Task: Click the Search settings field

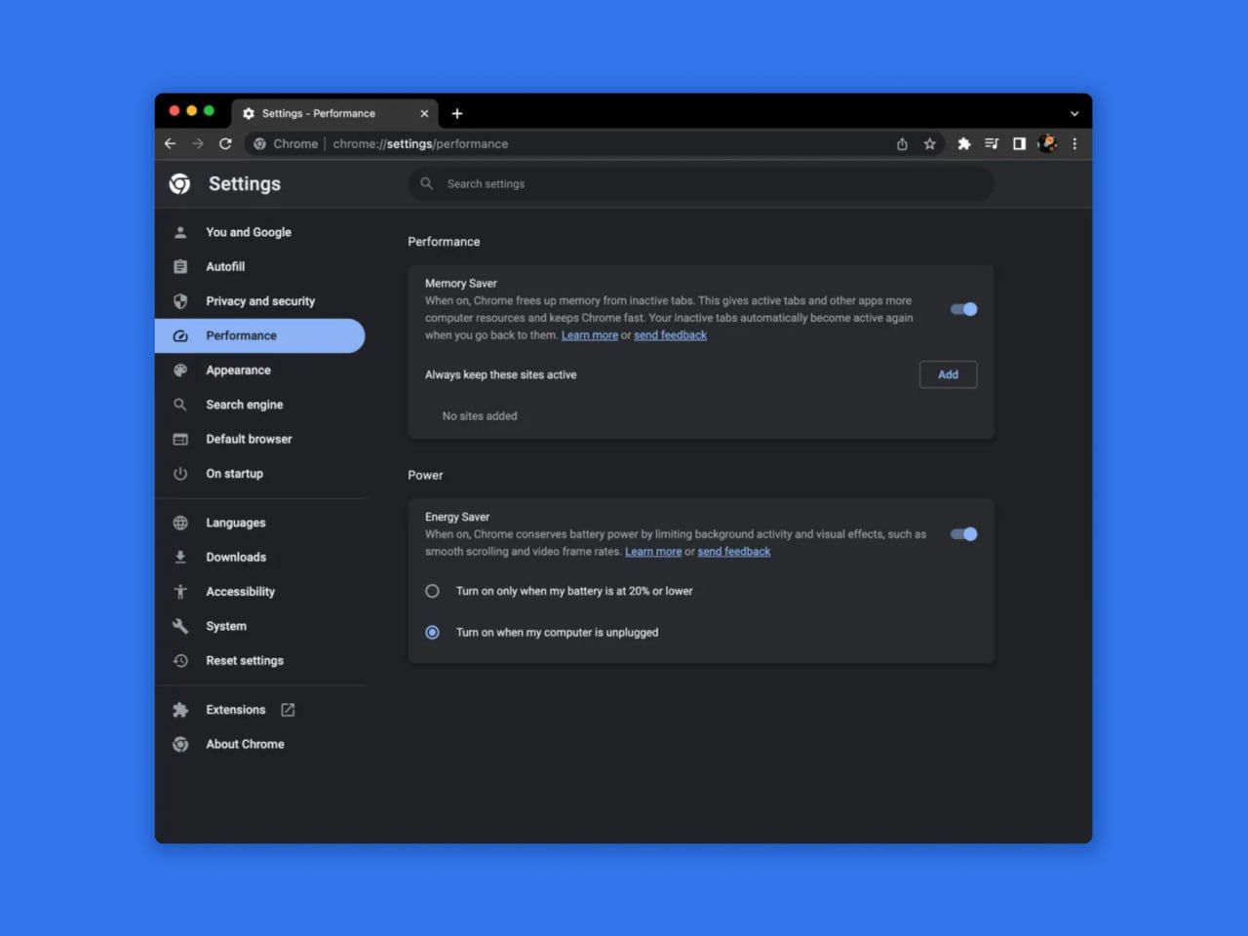Action: pyautogui.click(x=701, y=183)
